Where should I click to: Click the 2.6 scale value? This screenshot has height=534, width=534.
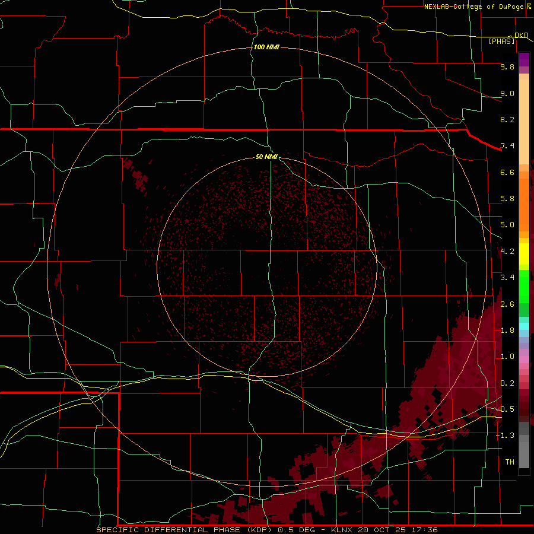coord(507,304)
